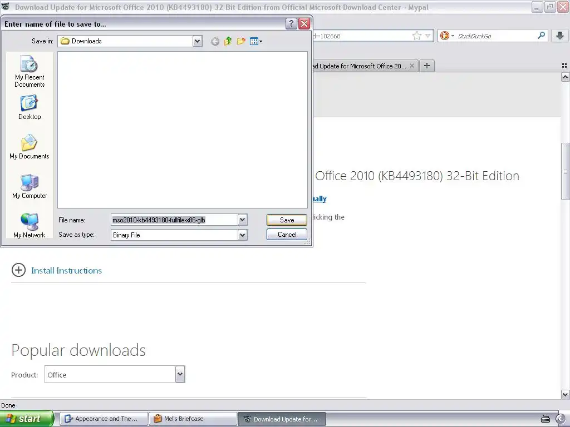Click the Install Instructions link

click(x=67, y=271)
